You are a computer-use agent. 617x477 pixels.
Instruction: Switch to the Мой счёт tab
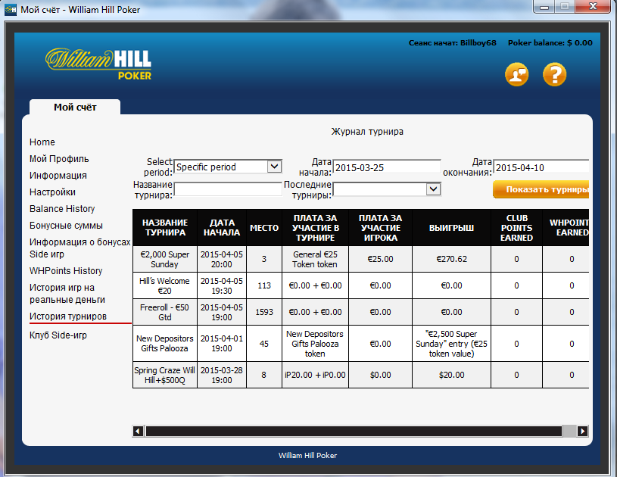coord(75,107)
